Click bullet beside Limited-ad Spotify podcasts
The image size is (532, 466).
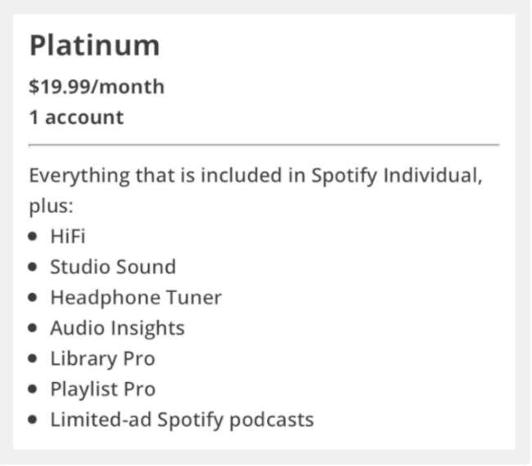(x=33, y=419)
